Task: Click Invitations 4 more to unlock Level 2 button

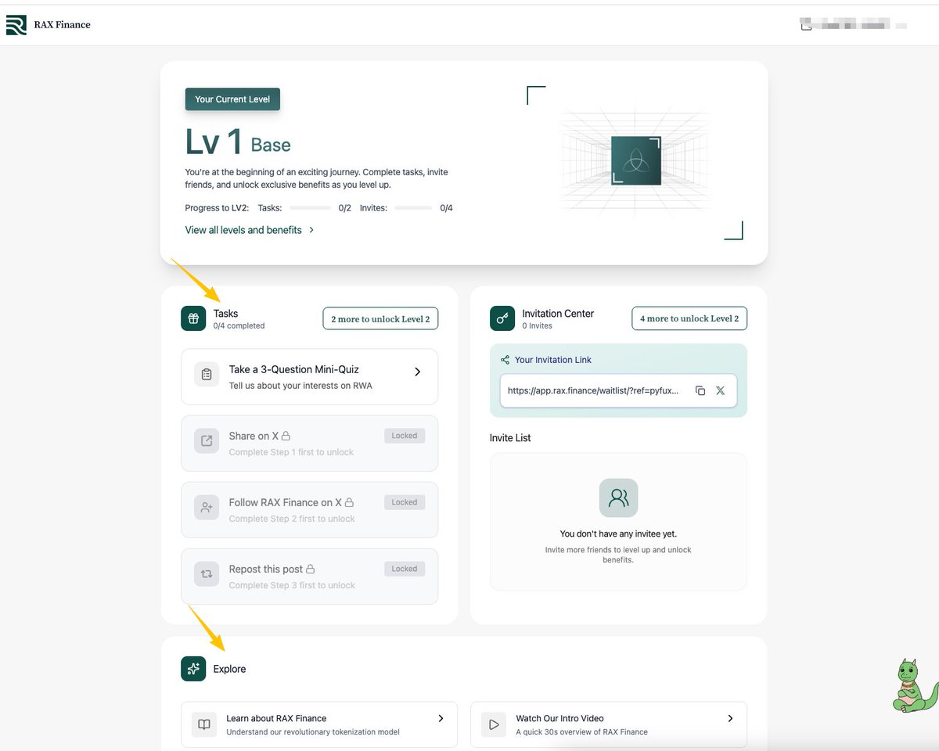Action: (x=689, y=318)
